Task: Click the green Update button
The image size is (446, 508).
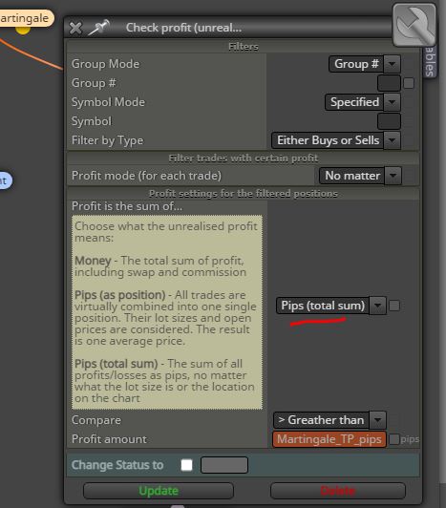Action: 159,491
